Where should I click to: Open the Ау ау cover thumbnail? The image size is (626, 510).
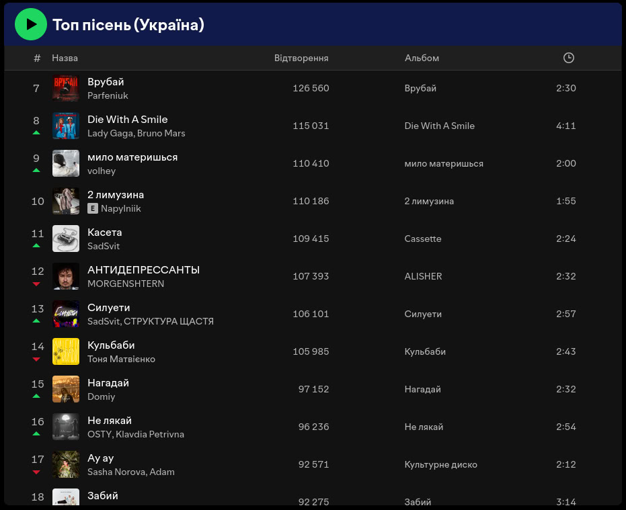(66, 464)
